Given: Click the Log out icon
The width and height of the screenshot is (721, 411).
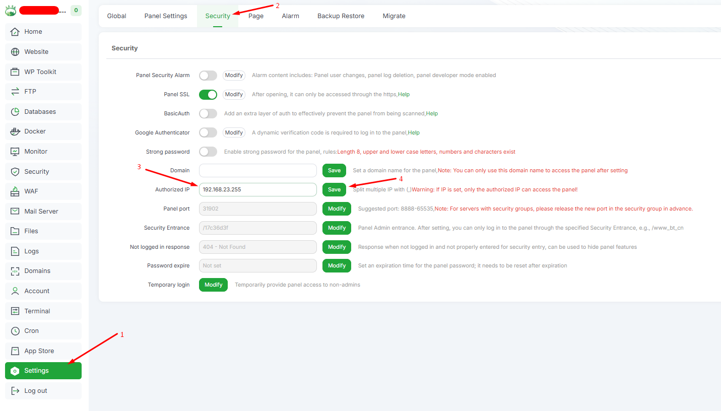Looking at the screenshot, I should coord(15,391).
